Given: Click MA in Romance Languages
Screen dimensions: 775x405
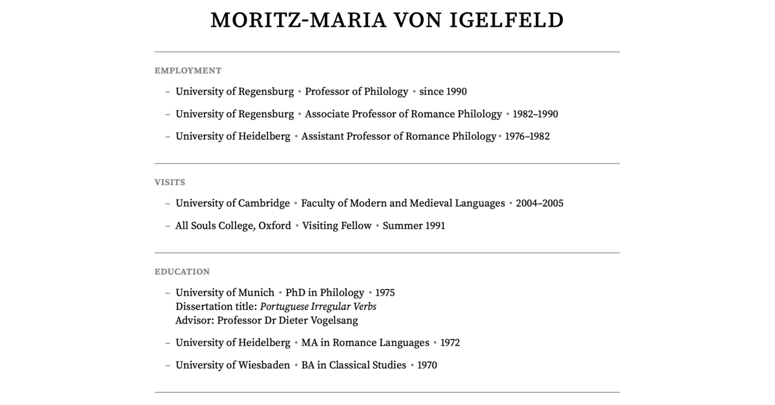Looking at the screenshot, I should tap(365, 343).
